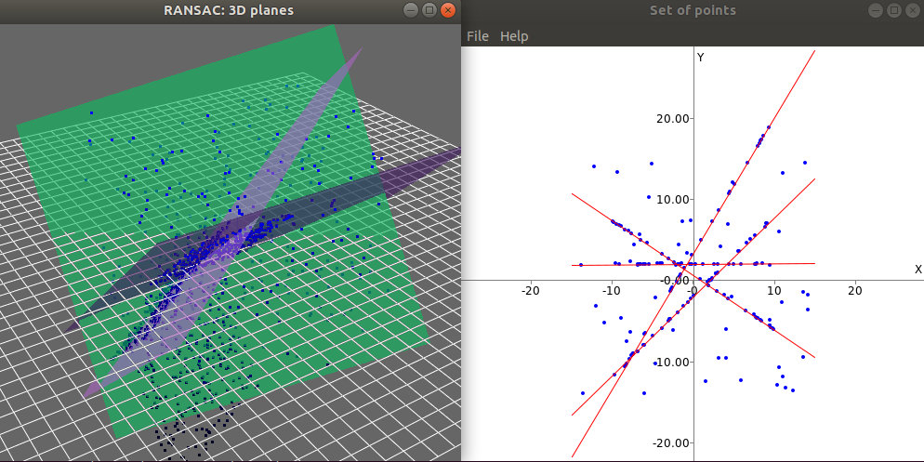Click the -20 tick label on X axis
This screenshot has height=462, width=924.
(x=531, y=290)
